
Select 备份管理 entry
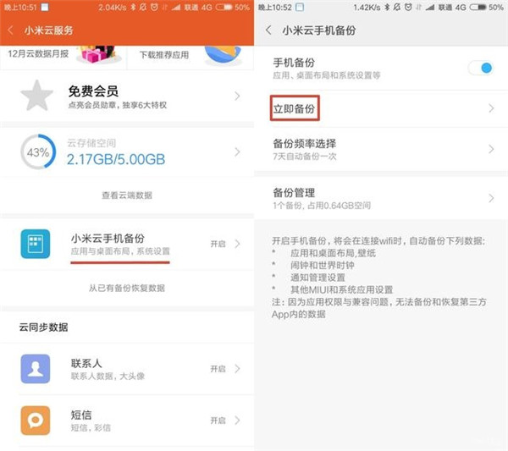pos(381,198)
